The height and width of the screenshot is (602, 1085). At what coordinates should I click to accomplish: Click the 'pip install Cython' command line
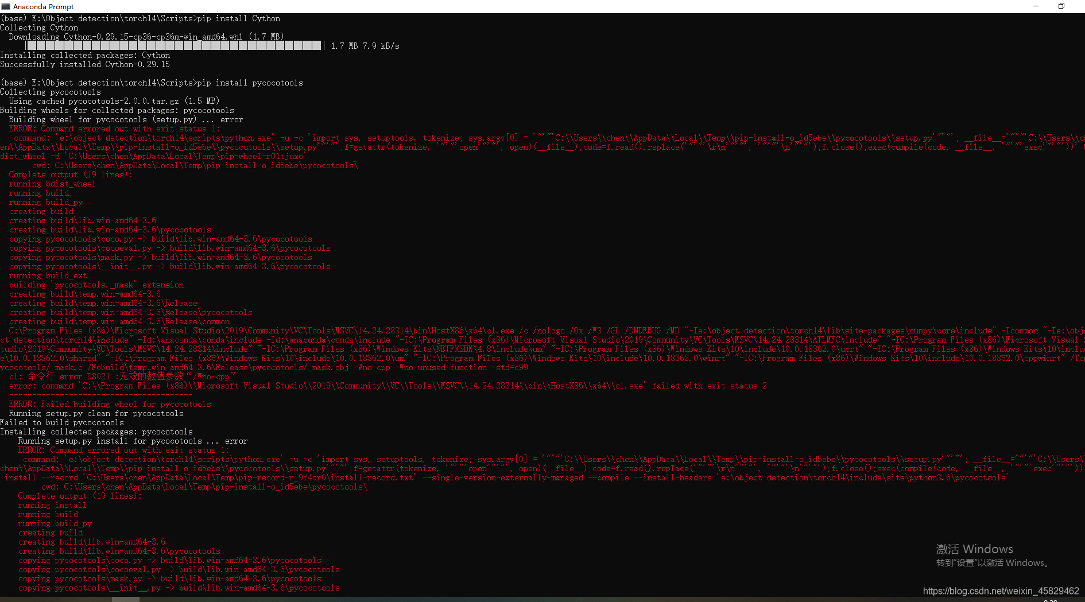coord(140,18)
